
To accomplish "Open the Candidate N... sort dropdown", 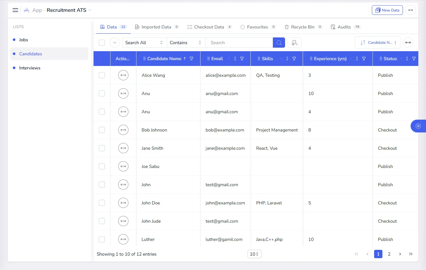I will click(x=378, y=43).
